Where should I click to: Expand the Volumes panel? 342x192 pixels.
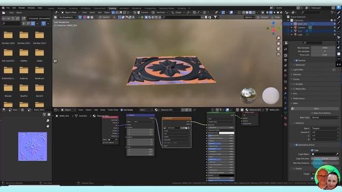(297, 75)
